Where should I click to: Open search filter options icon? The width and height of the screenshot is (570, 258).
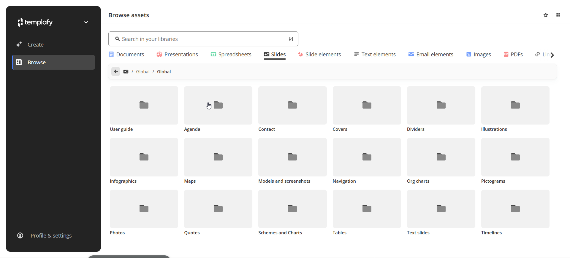click(x=291, y=39)
